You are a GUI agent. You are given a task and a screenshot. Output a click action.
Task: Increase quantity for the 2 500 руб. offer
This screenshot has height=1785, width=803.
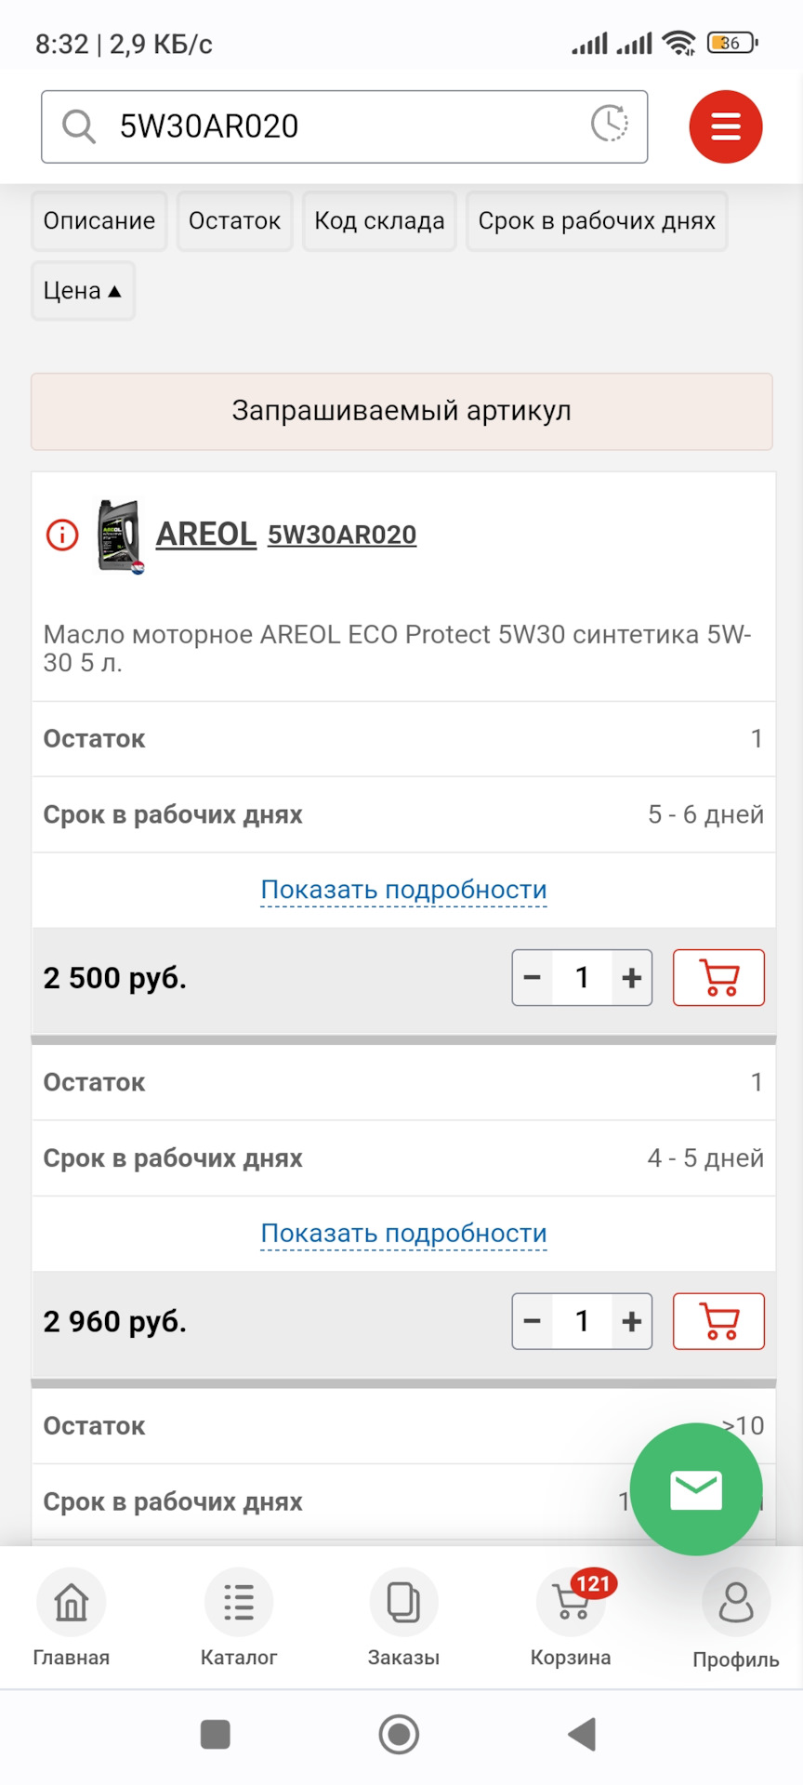click(632, 978)
